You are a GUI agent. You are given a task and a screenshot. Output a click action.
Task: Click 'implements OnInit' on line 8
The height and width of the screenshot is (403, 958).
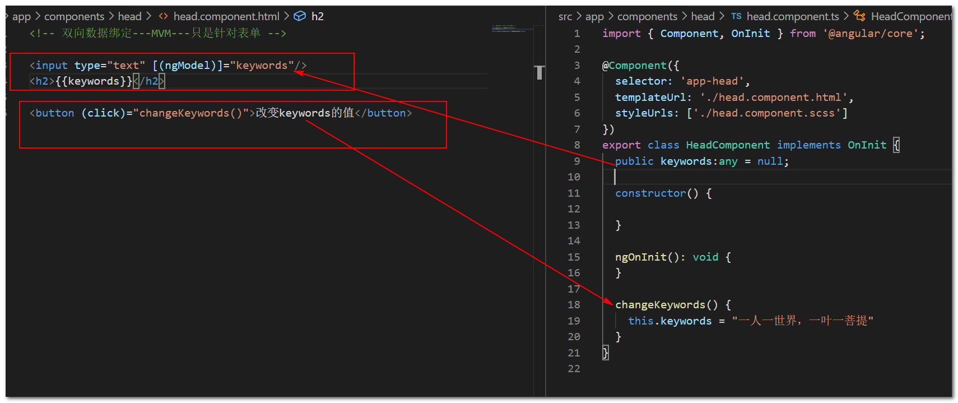[832, 145]
